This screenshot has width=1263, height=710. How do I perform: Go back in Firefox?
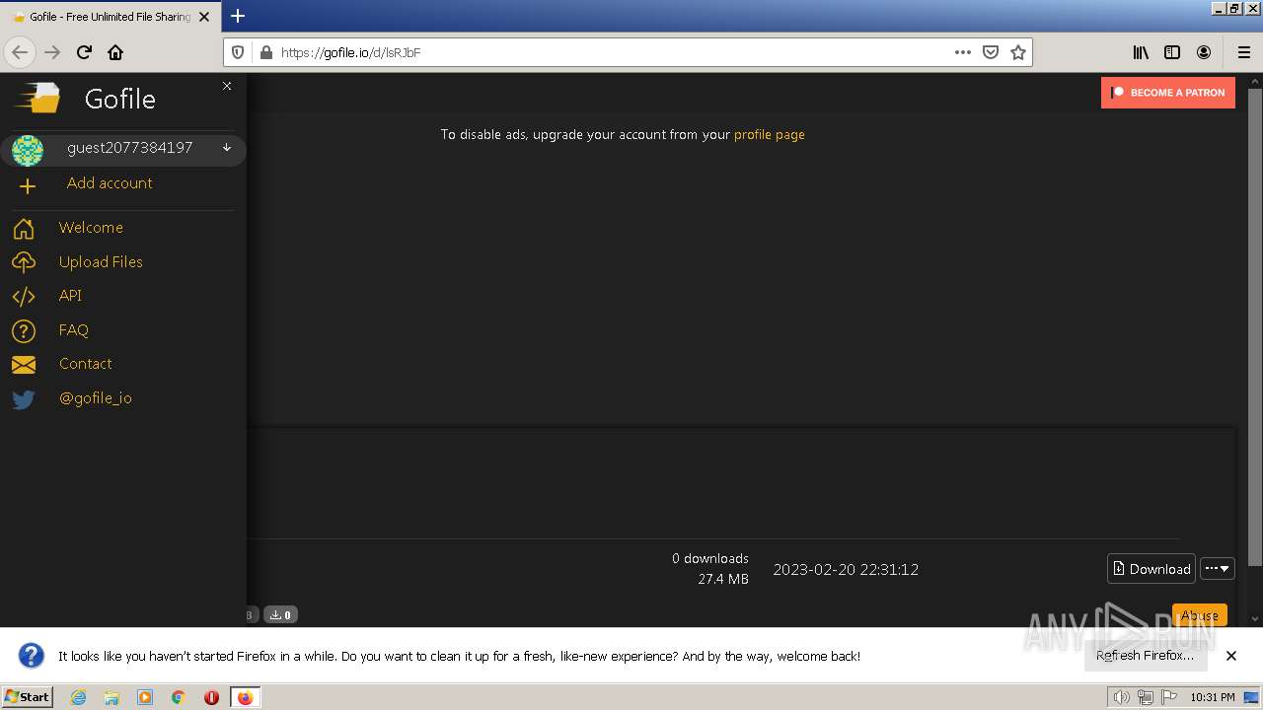(20, 52)
